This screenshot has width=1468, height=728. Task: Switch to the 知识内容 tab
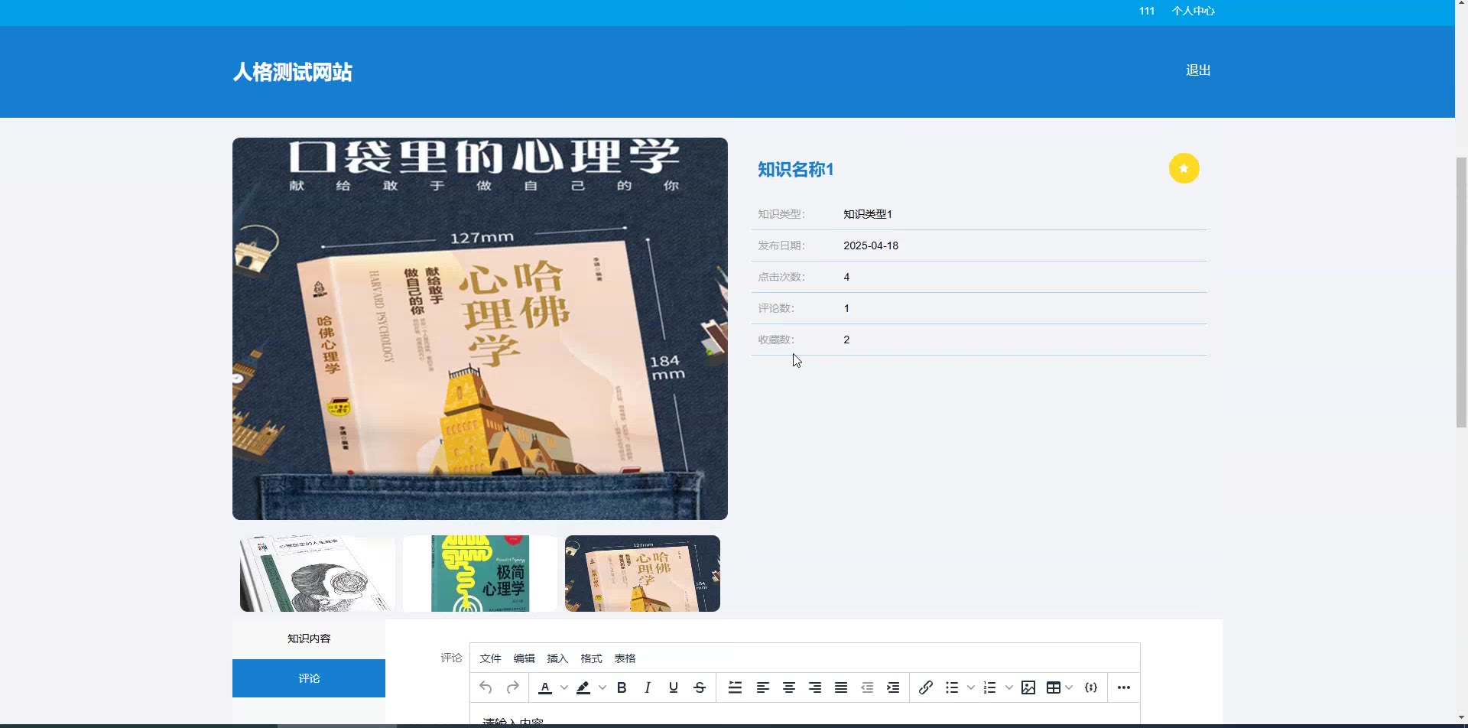309,639
